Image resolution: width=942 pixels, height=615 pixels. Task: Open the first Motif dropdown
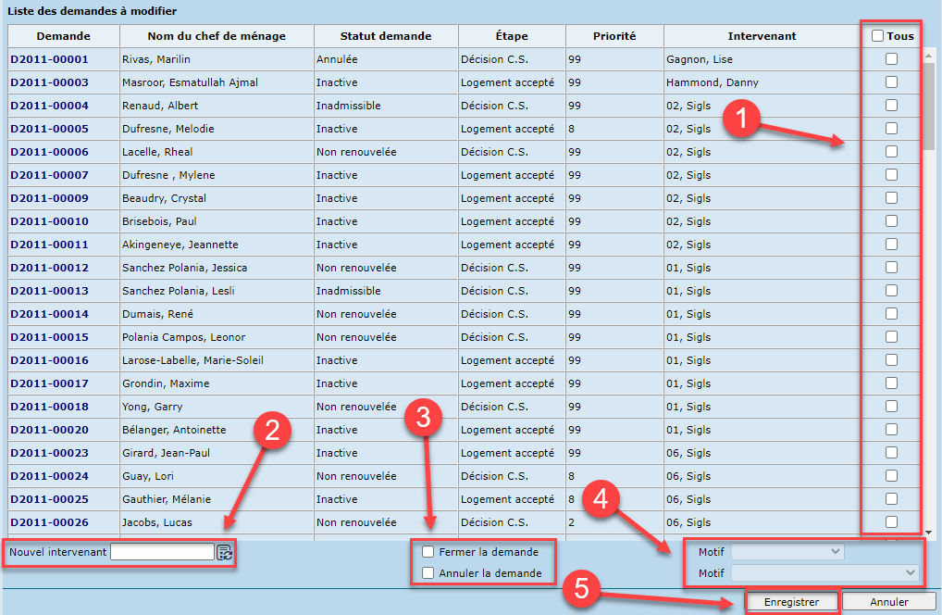[x=787, y=552]
